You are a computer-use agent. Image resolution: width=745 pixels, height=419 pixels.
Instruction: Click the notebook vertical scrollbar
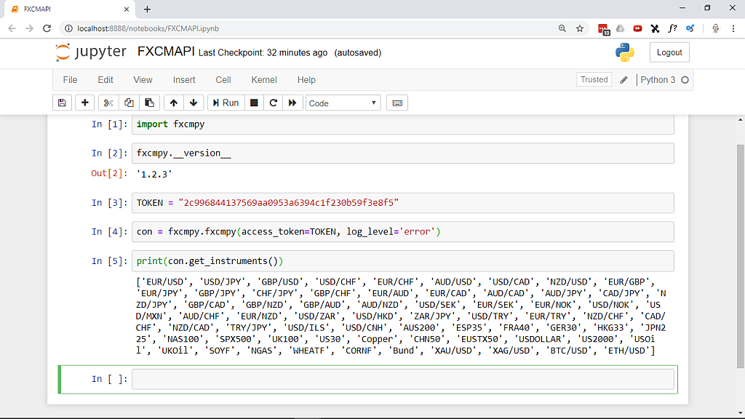(740, 257)
